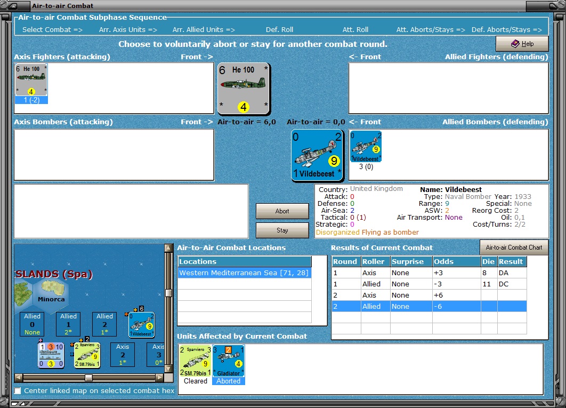Click the large Vildebeest front bomber counter
Viewport: 566px width, 408px height.
tap(317, 155)
